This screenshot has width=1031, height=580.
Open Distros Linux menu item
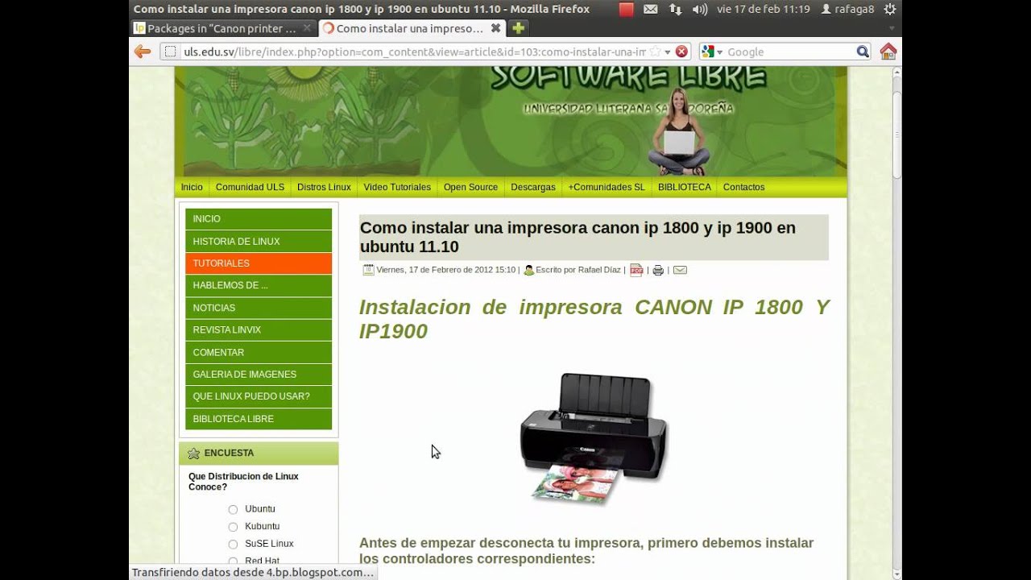click(324, 187)
